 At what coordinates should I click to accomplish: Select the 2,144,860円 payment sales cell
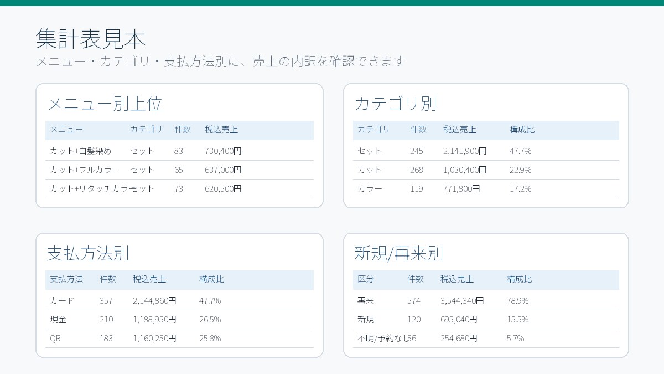click(154, 300)
